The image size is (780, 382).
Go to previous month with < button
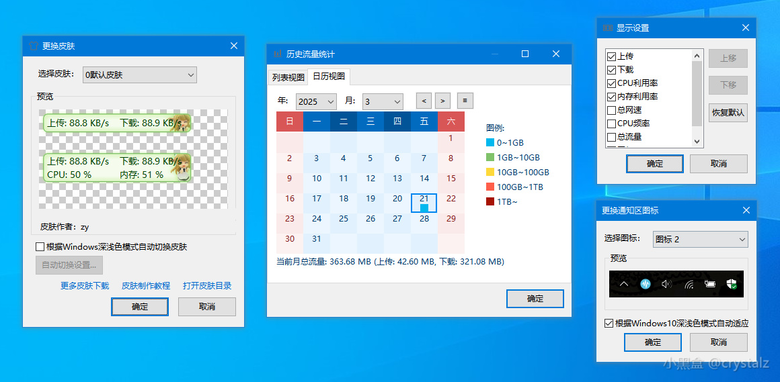point(424,100)
